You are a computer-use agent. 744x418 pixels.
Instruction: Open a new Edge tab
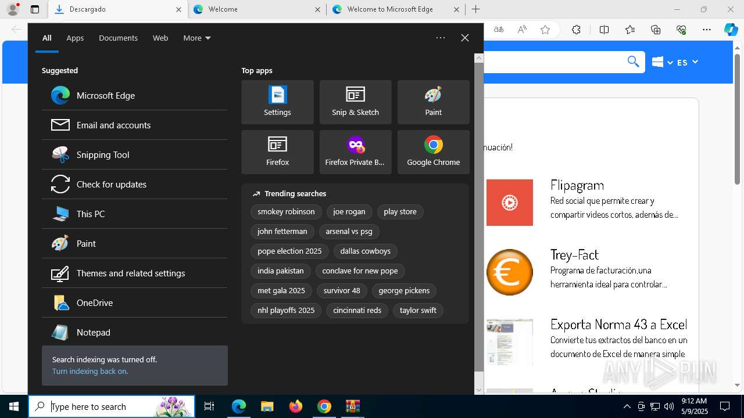coord(475,9)
